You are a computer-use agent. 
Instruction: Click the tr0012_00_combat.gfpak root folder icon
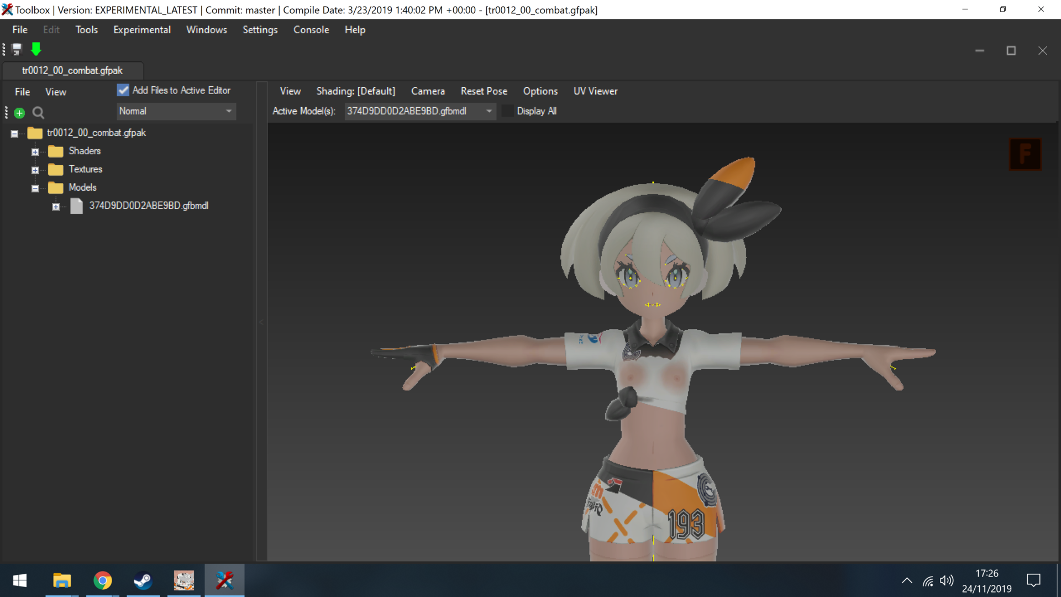35,133
